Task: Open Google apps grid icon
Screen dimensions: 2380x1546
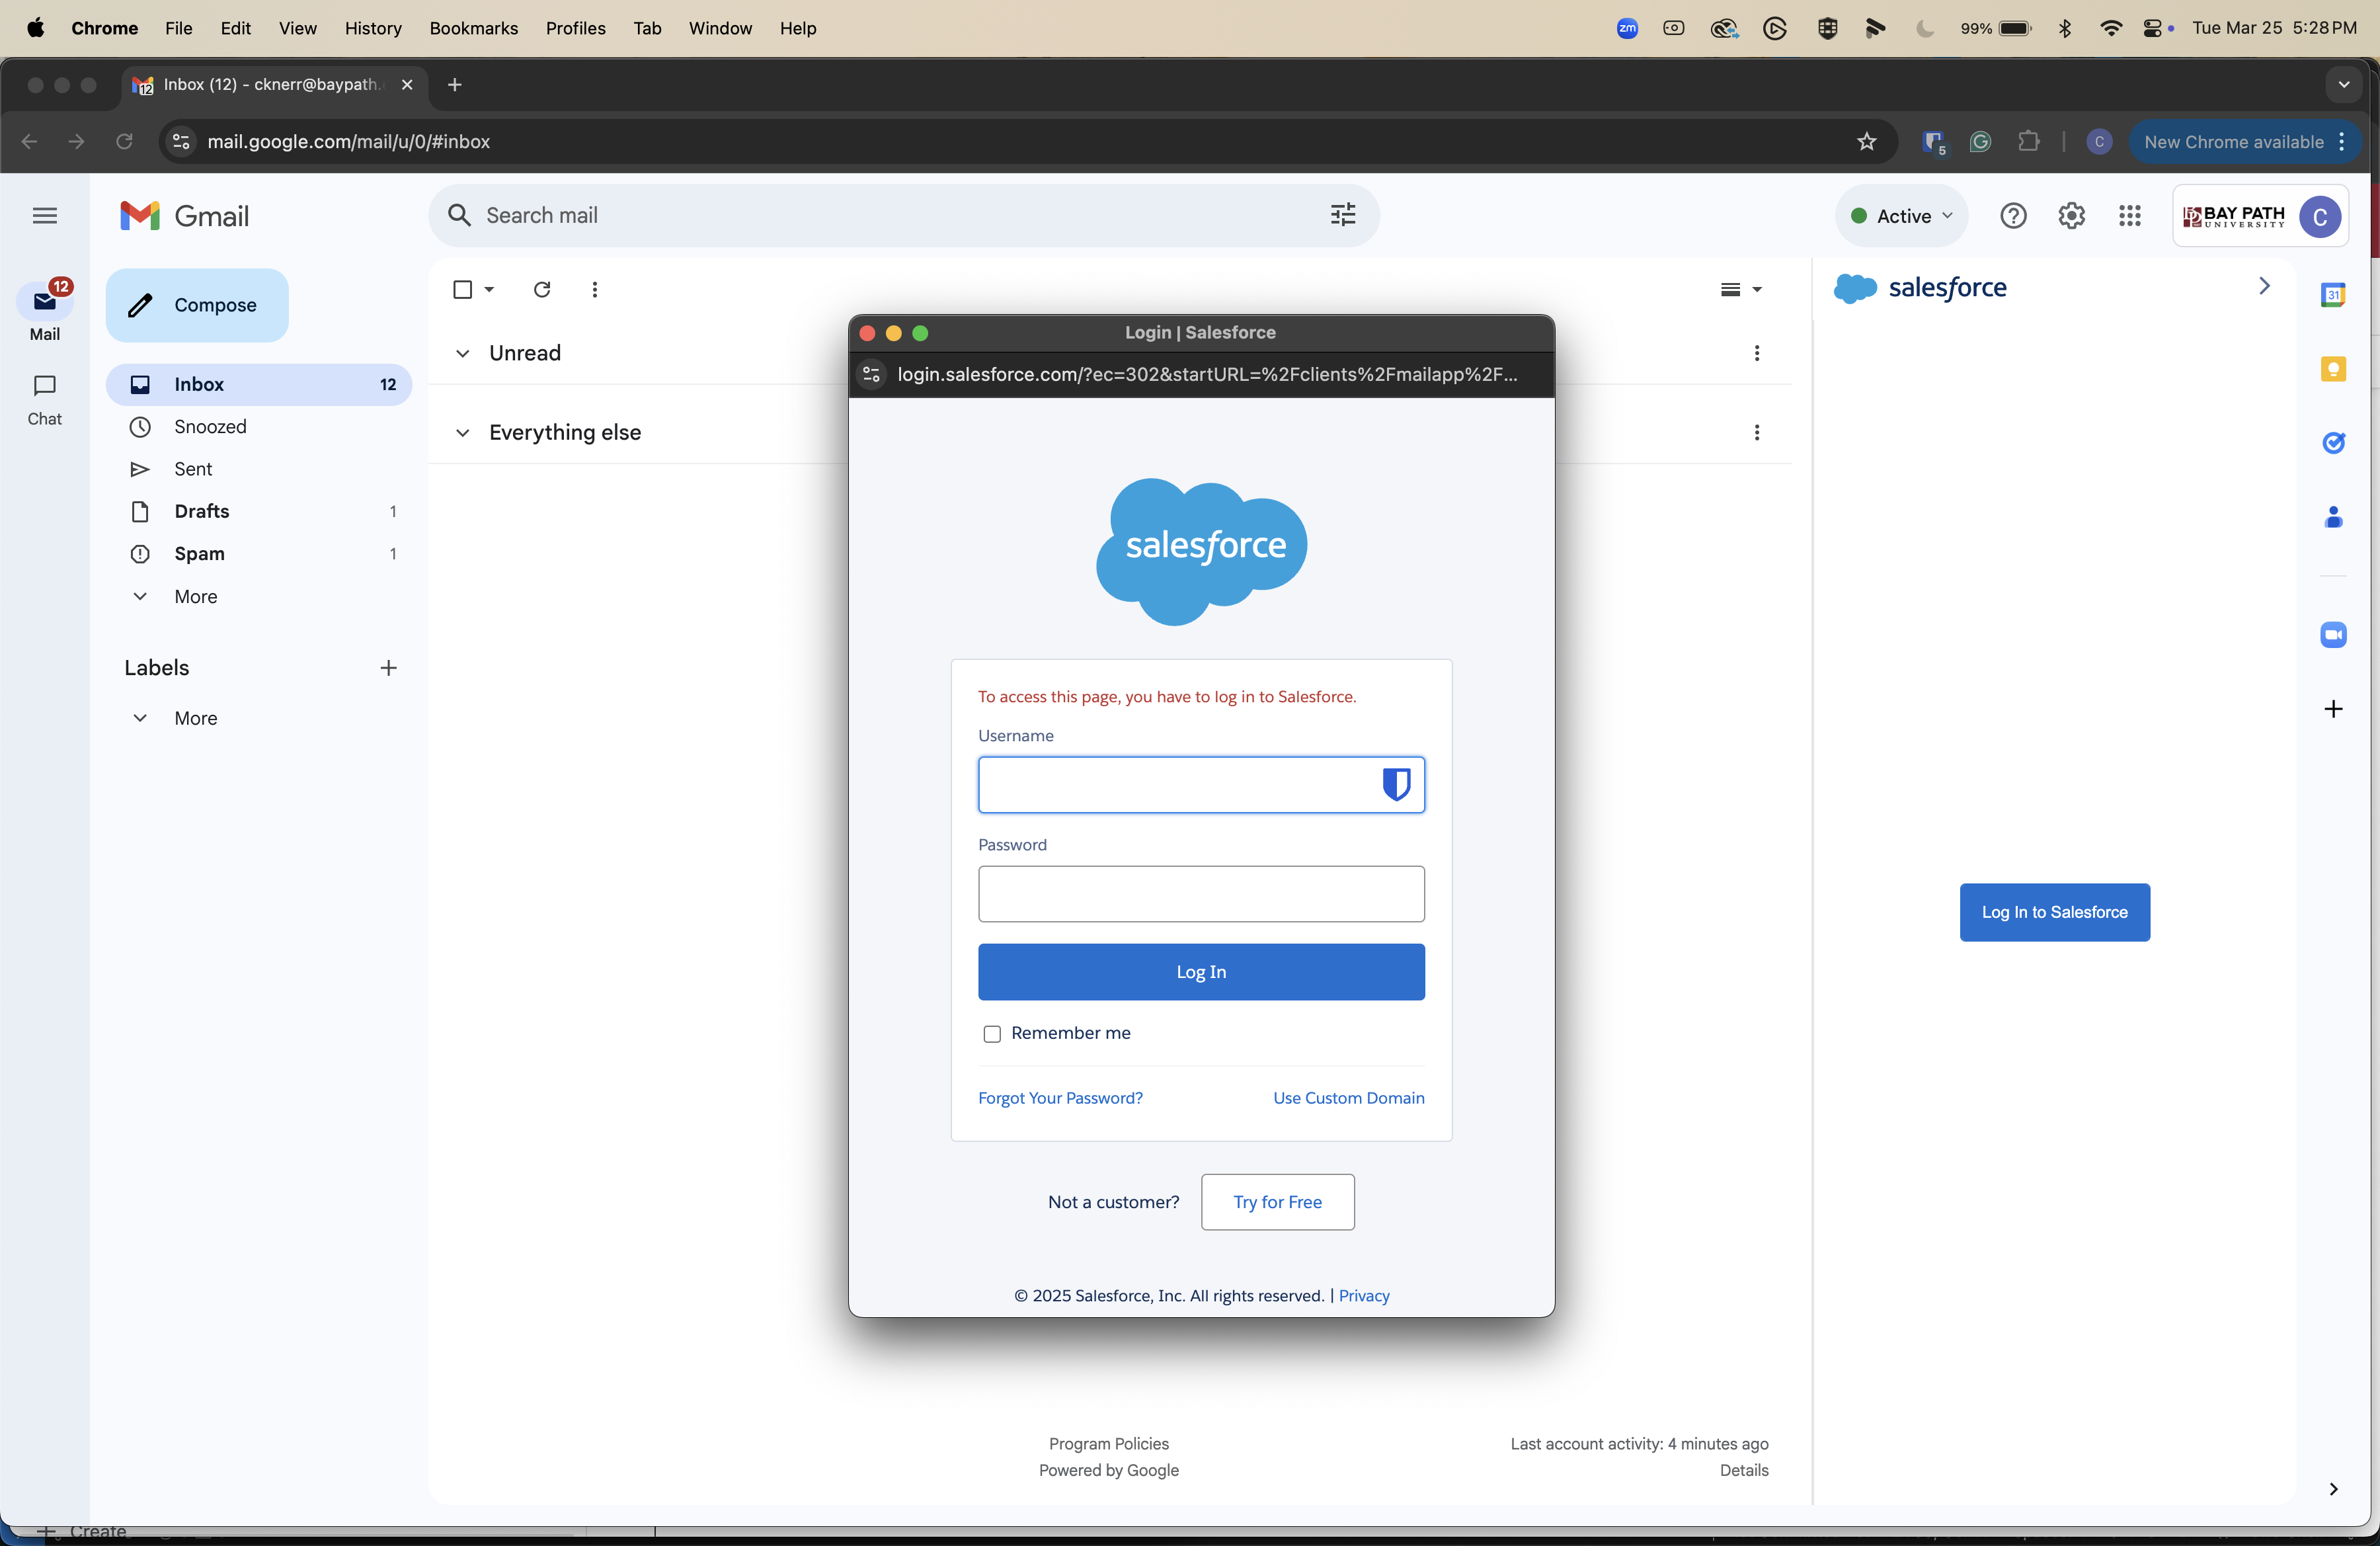Action: [x=2129, y=216]
